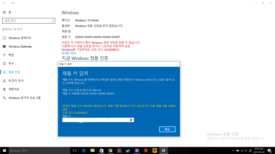Focus the settings search box
The image size is (275, 154).
point(28,21)
